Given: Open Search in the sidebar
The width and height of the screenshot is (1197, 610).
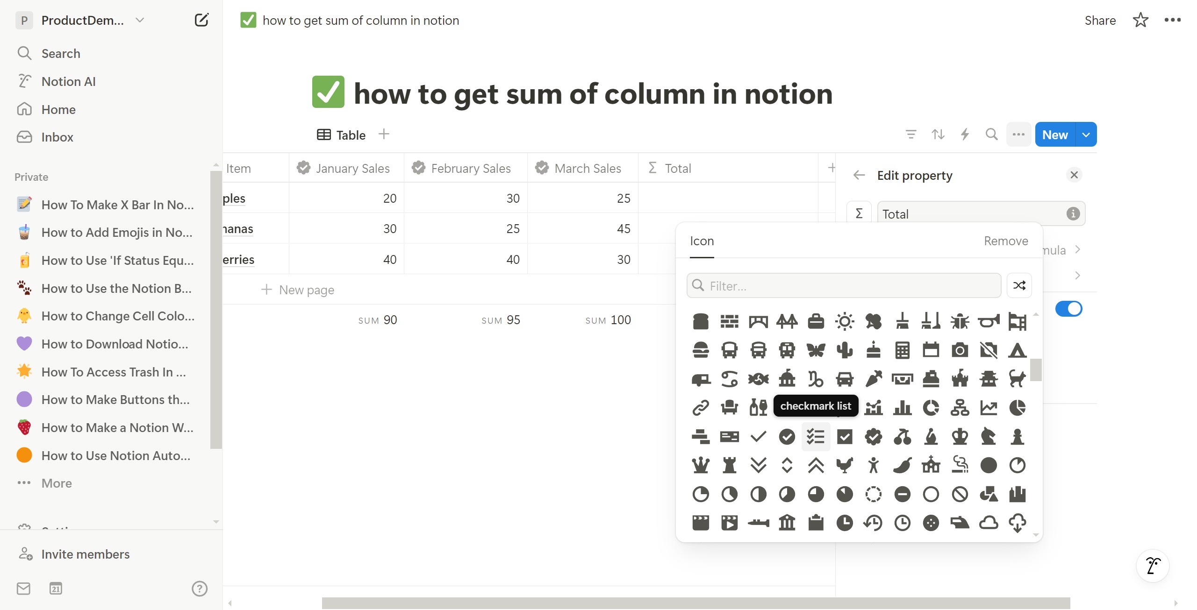Looking at the screenshot, I should 61,53.
